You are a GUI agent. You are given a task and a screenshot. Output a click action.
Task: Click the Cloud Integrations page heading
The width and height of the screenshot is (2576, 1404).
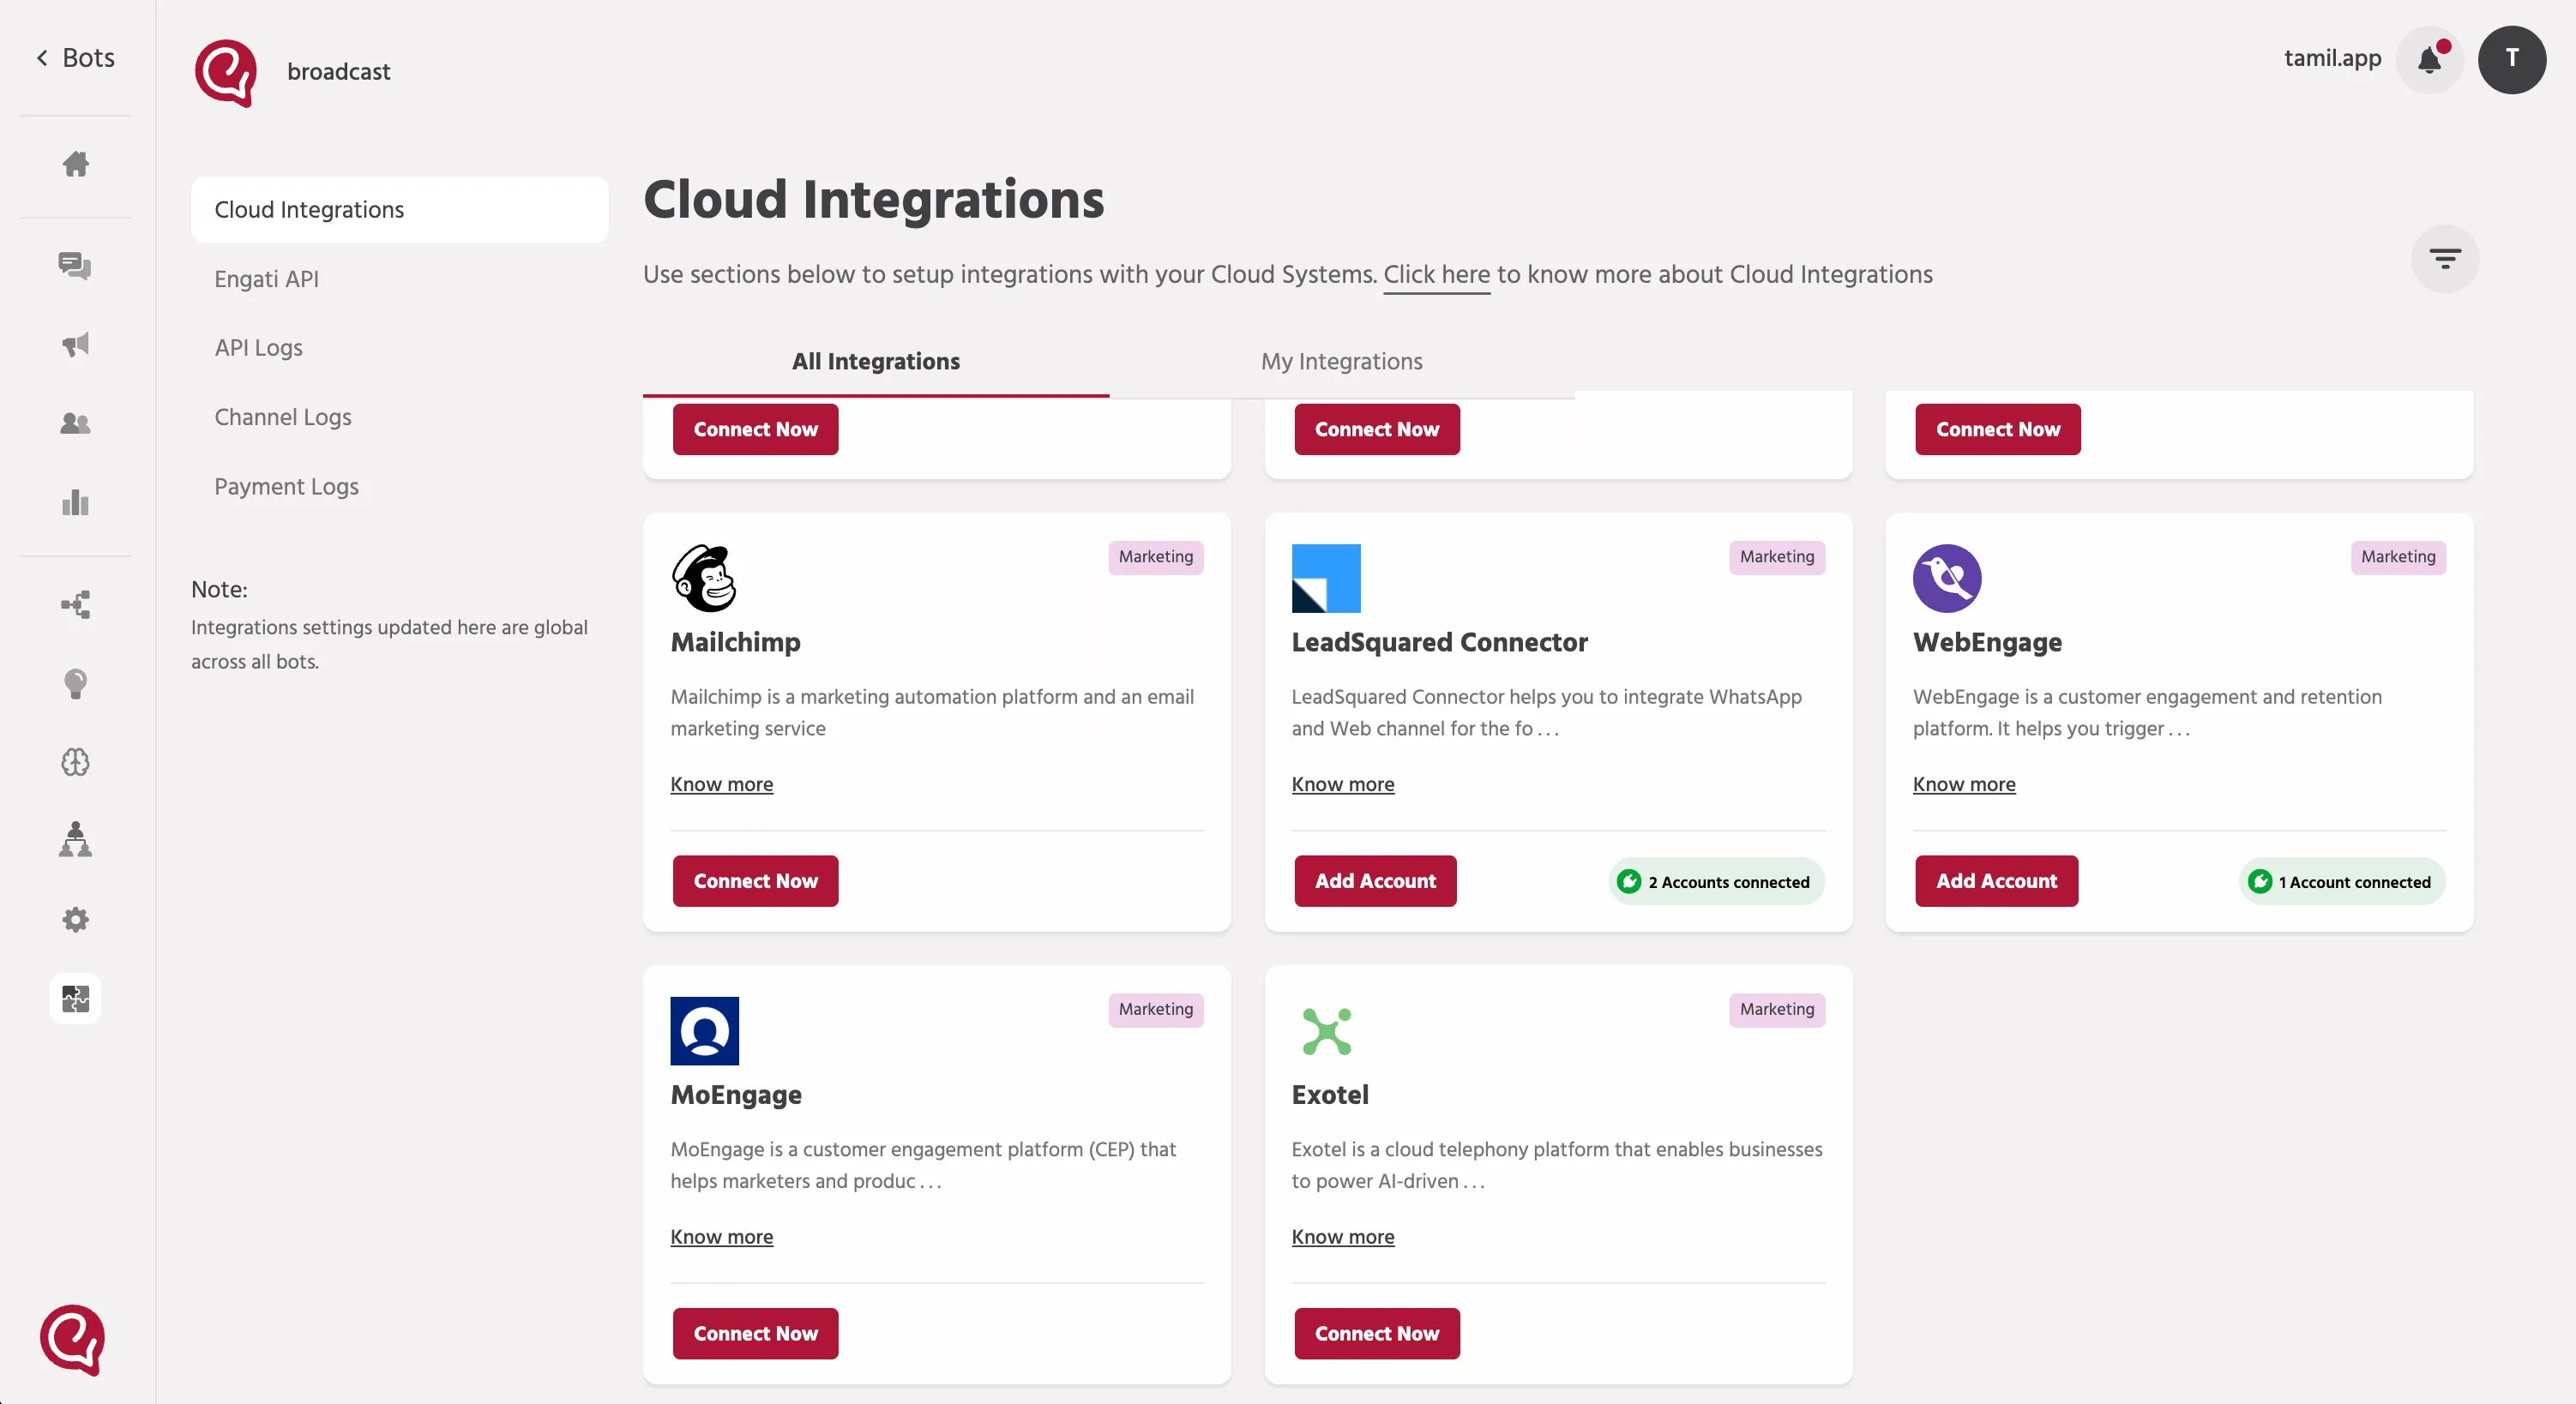click(x=874, y=200)
